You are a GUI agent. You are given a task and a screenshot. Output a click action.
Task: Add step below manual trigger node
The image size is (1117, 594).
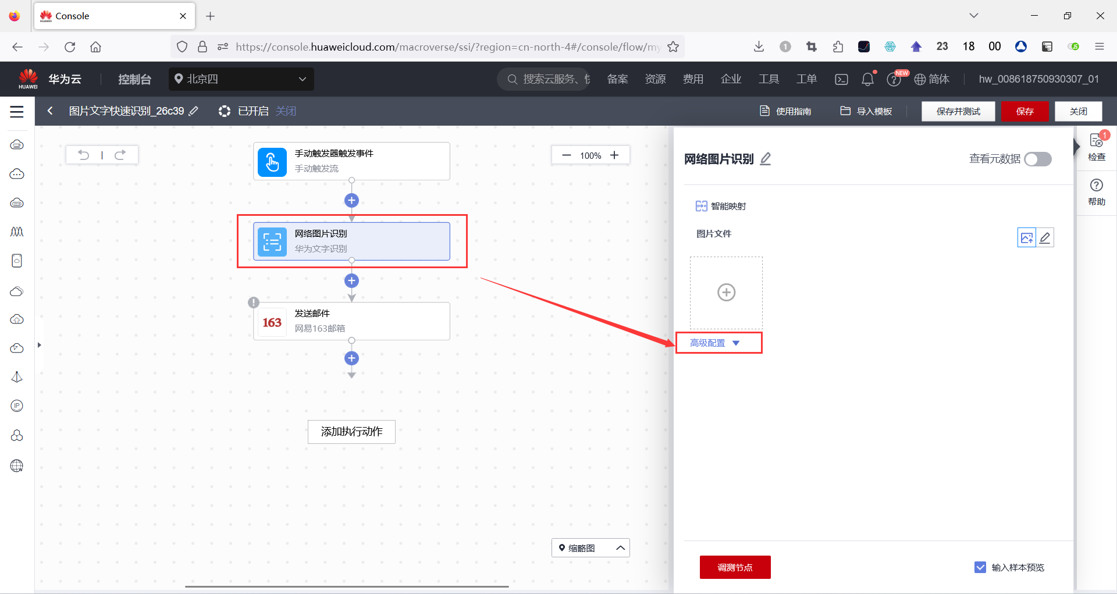(351, 201)
